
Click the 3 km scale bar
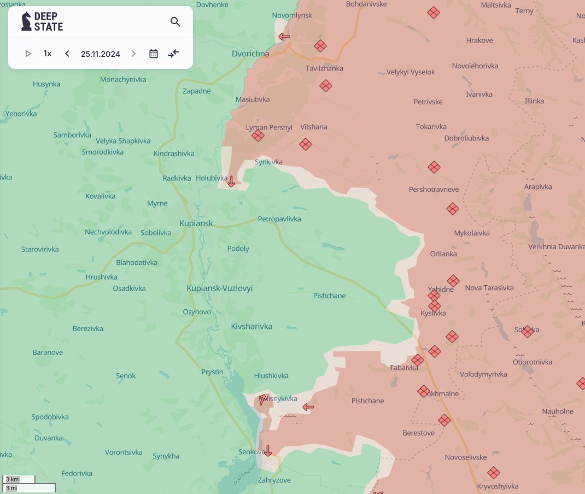pyautogui.click(x=17, y=479)
